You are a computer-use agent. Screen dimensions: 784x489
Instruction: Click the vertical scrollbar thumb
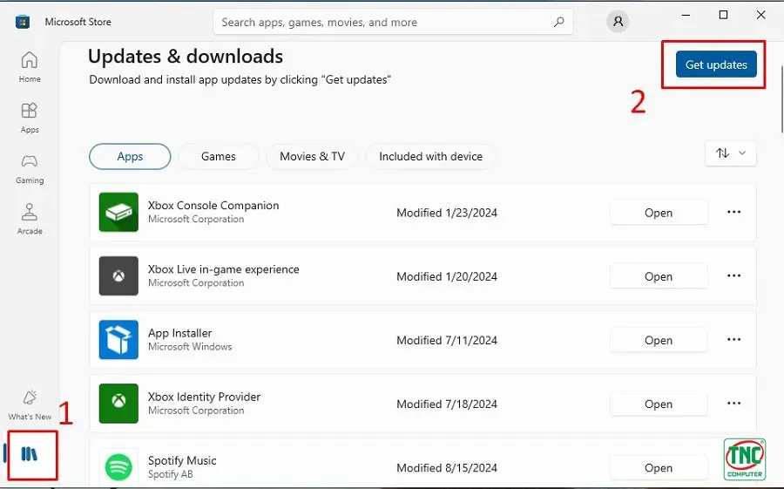click(782, 99)
